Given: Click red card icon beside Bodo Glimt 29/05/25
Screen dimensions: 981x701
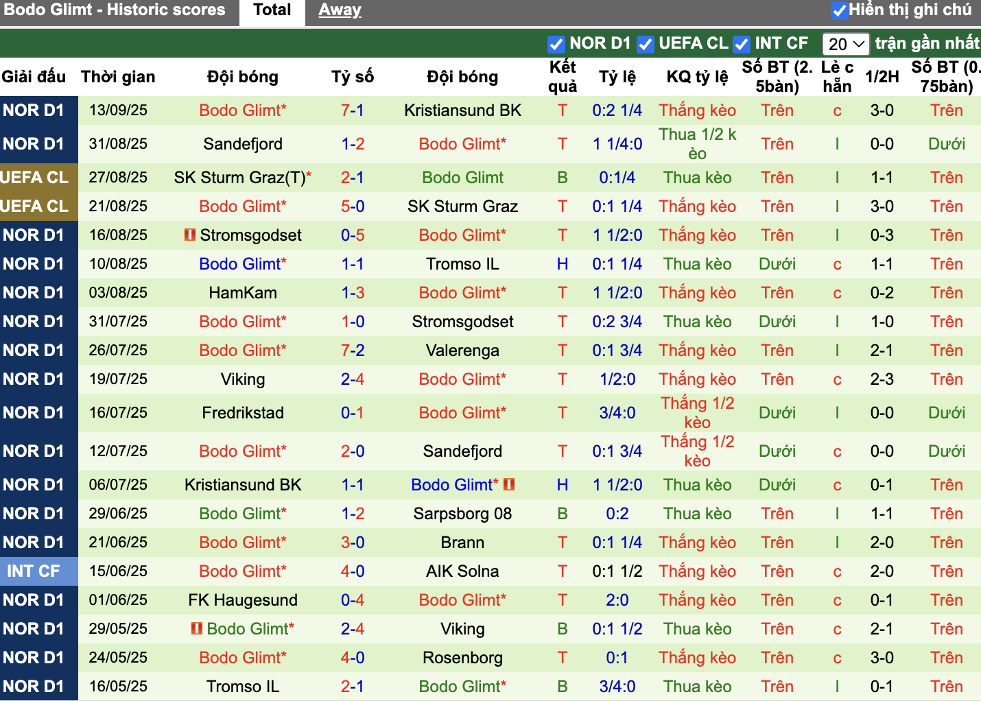Looking at the screenshot, I should click(x=197, y=628).
